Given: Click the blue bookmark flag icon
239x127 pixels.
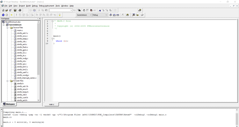Looking at the screenshot, I should click(x=99, y=11).
